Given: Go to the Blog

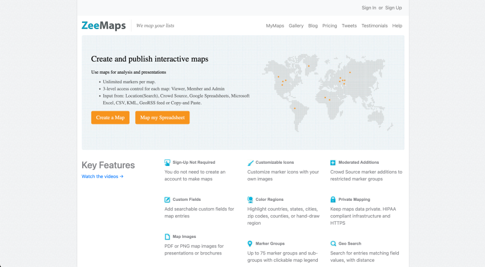Looking at the screenshot, I should click(313, 26).
